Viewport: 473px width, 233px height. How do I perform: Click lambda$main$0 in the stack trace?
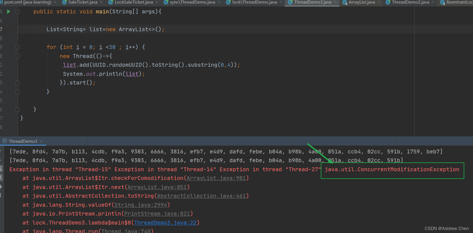tap(109, 223)
